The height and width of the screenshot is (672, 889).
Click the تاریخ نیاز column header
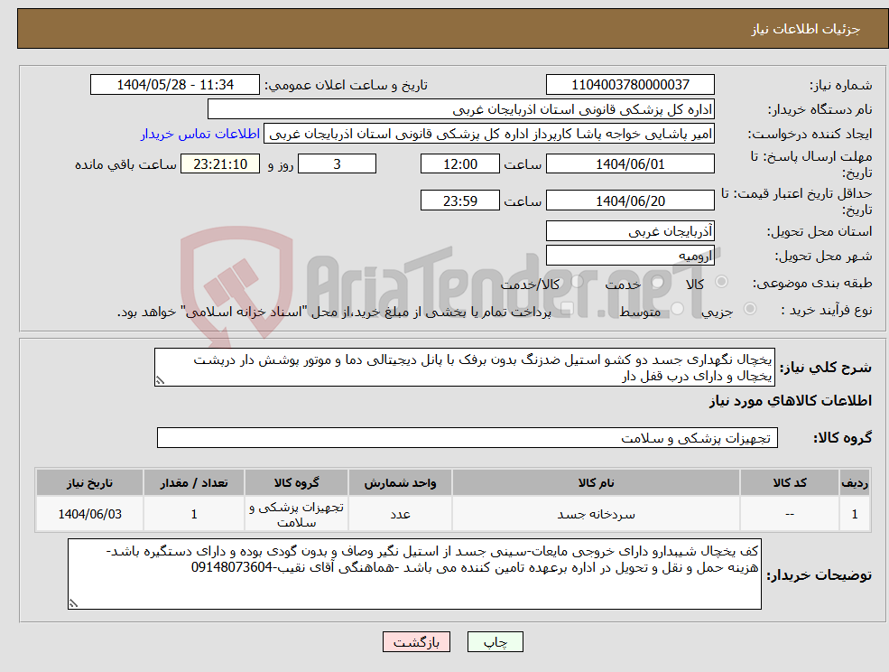coord(89,482)
